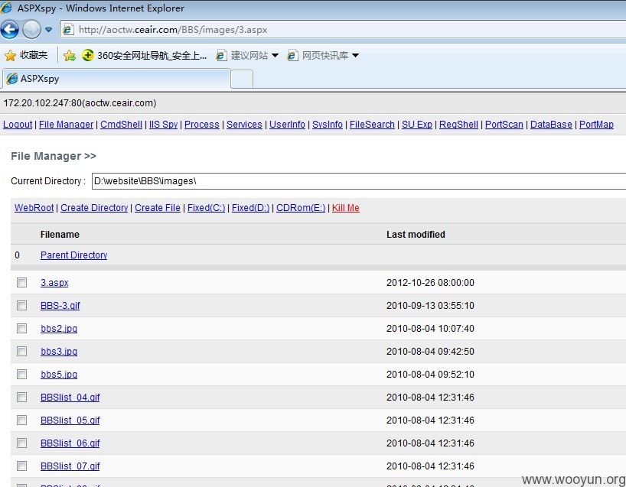Check the box for bbs3.jpg
This screenshot has height=487, width=626.
click(x=21, y=352)
